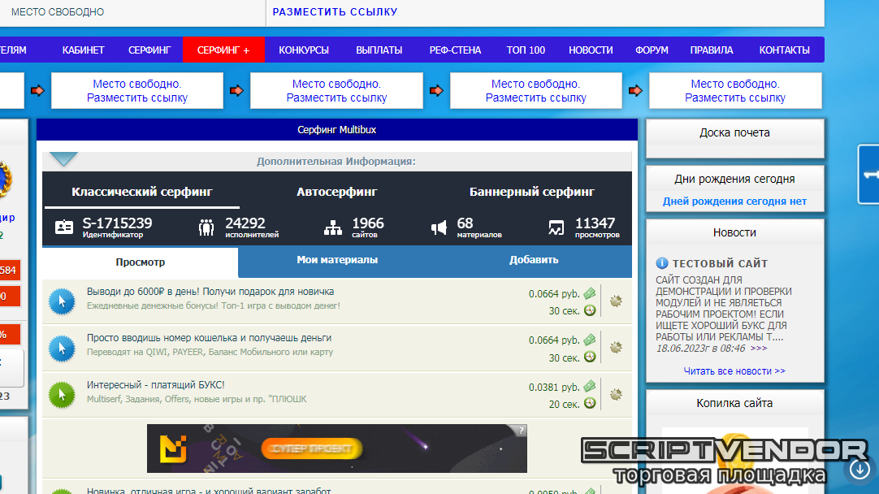Open Топ 100 page
Screen dimensions: 879x494
(x=526, y=50)
